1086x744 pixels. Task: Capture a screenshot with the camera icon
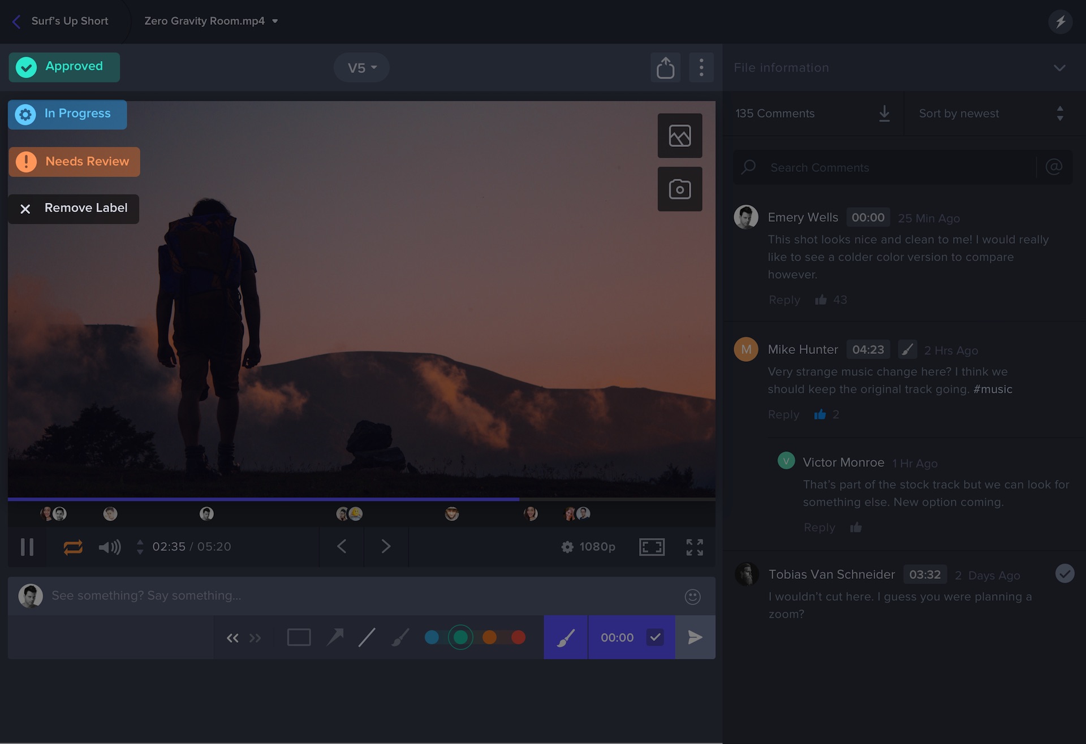tap(679, 189)
